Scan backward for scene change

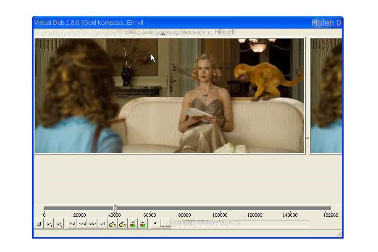[133, 224]
